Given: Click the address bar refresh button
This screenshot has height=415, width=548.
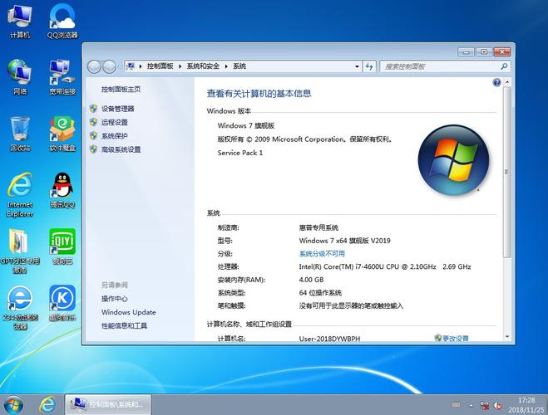Looking at the screenshot, I should click(x=369, y=66).
